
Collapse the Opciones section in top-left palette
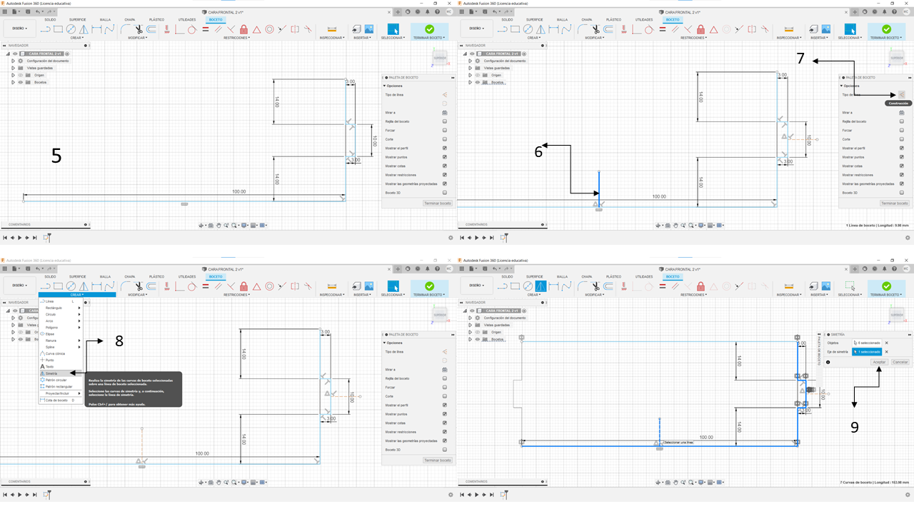tap(386, 86)
